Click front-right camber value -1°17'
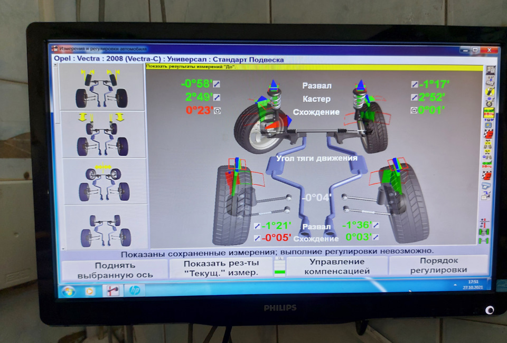Screen dimensions: 507x343 click(x=434, y=84)
